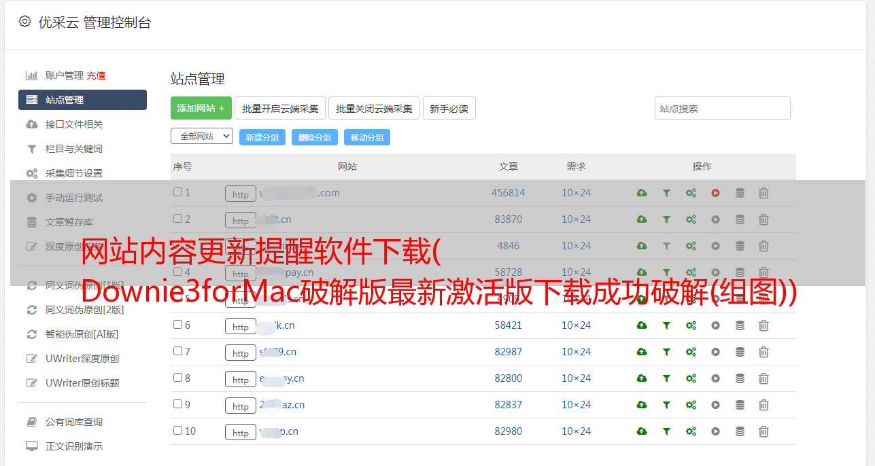875x466 pixels.
Task: Click filter icon in 82987 row
Action: (666, 352)
